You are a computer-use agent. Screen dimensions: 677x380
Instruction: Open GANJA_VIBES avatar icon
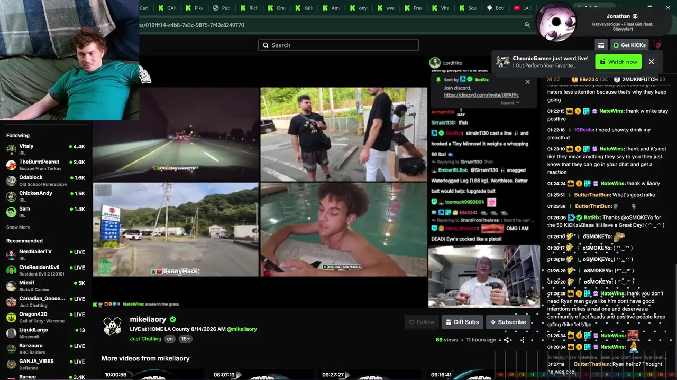point(11,364)
